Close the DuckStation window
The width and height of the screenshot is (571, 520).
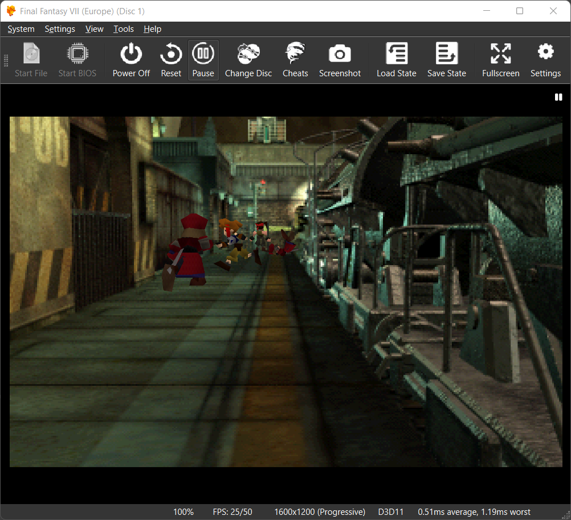[x=553, y=11]
